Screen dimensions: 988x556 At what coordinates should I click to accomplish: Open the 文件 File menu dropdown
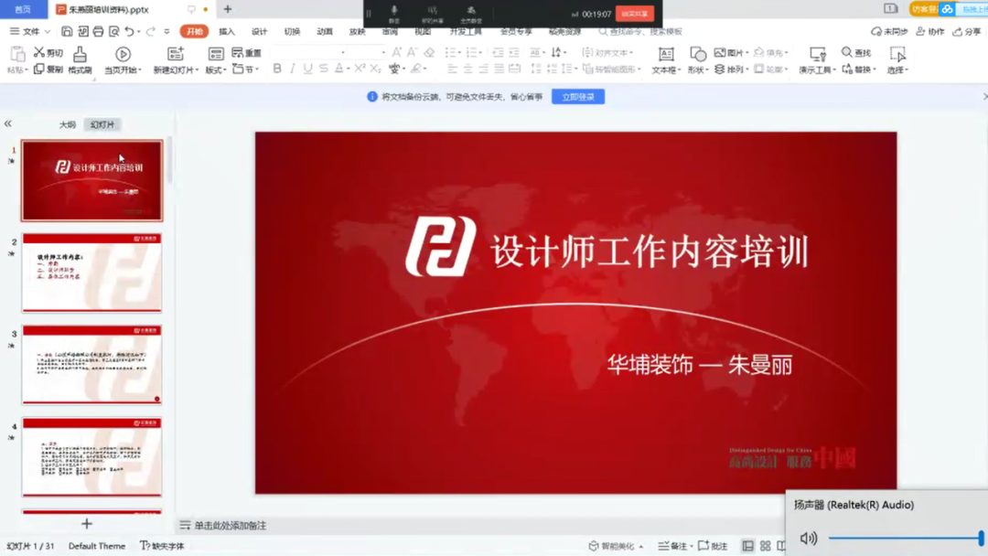pos(30,32)
